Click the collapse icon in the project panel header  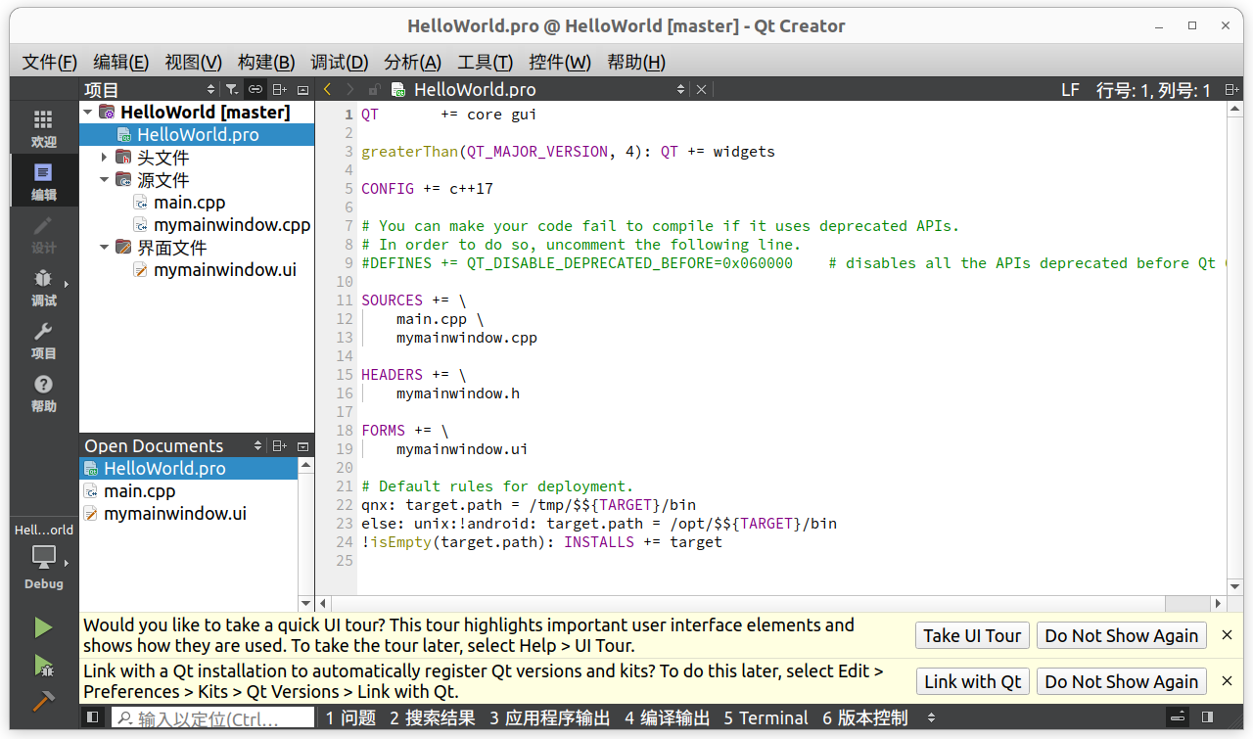[302, 89]
